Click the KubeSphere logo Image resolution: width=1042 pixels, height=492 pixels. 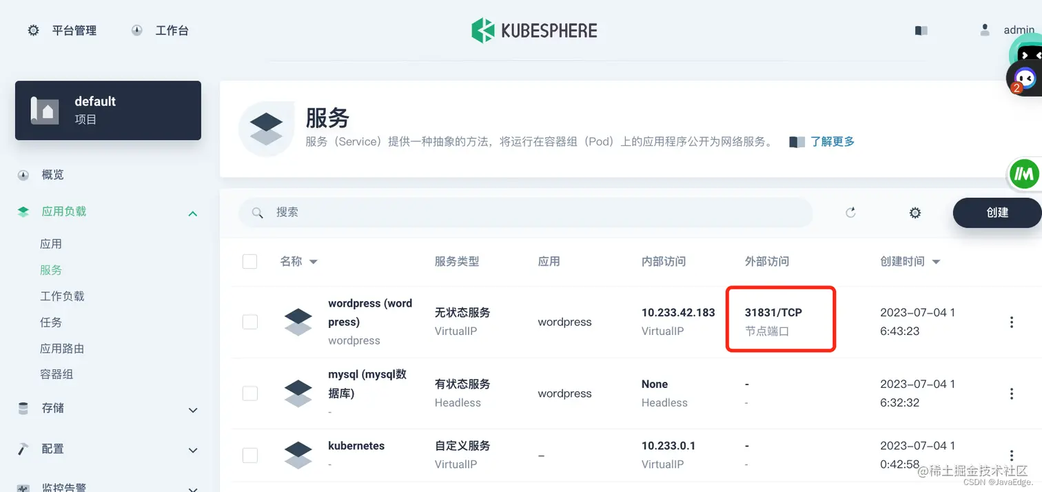[x=534, y=30]
